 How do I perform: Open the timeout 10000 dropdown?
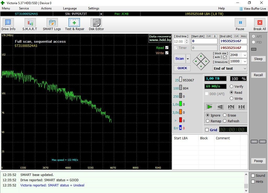(245, 61)
